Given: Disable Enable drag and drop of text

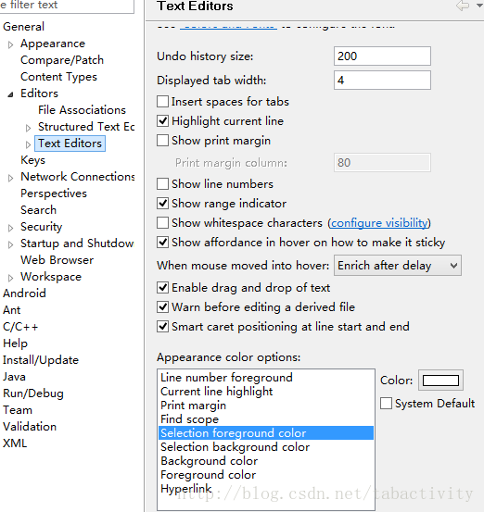Looking at the screenshot, I should coord(162,288).
